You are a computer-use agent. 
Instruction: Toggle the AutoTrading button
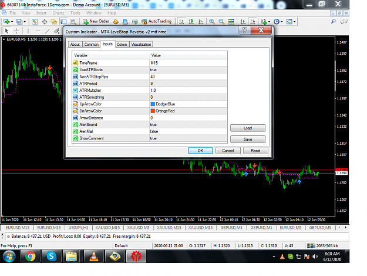pos(156,22)
